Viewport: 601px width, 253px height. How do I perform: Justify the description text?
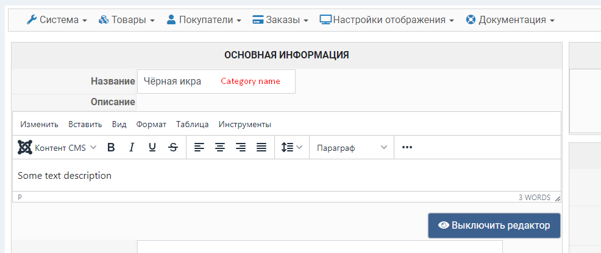261,147
